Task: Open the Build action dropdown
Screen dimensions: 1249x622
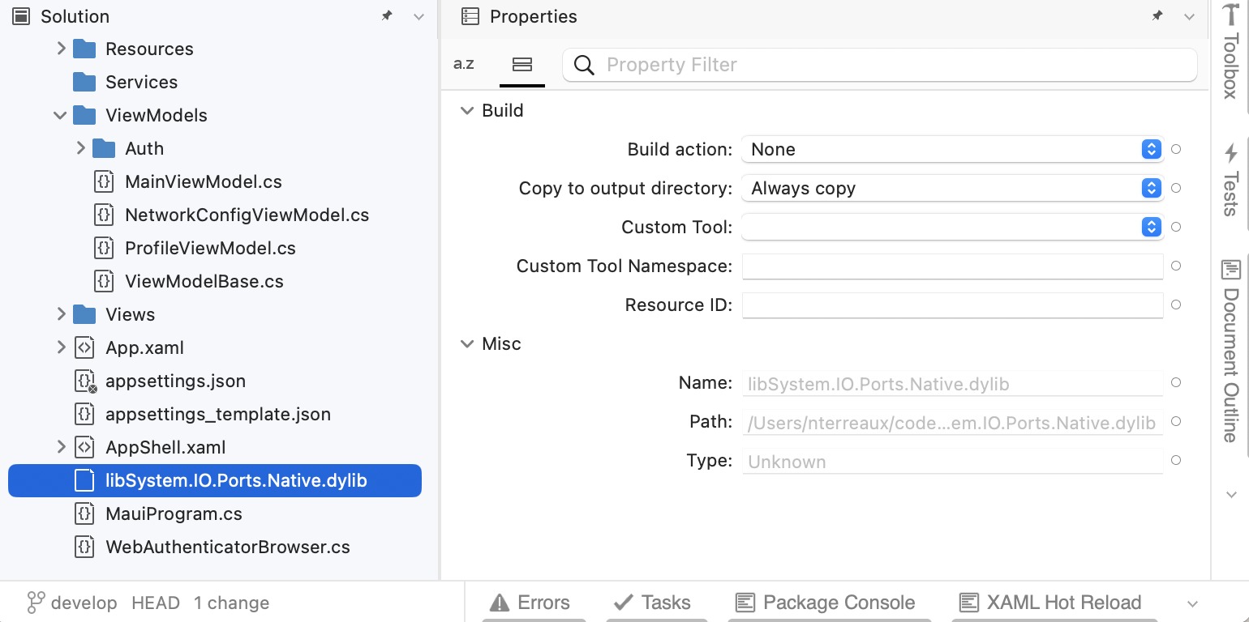Action: click(x=1150, y=149)
